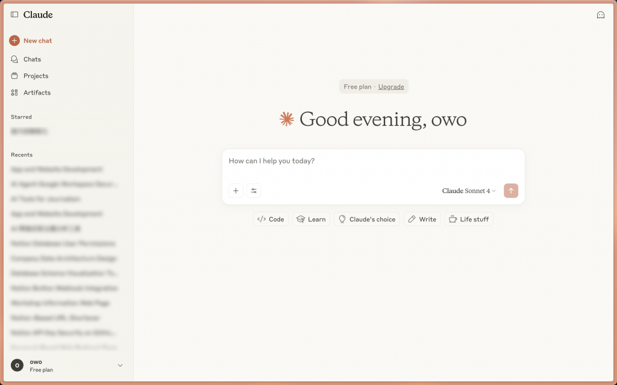Select the Code suggestion chip
The image size is (617, 385).
click(271, 219)
